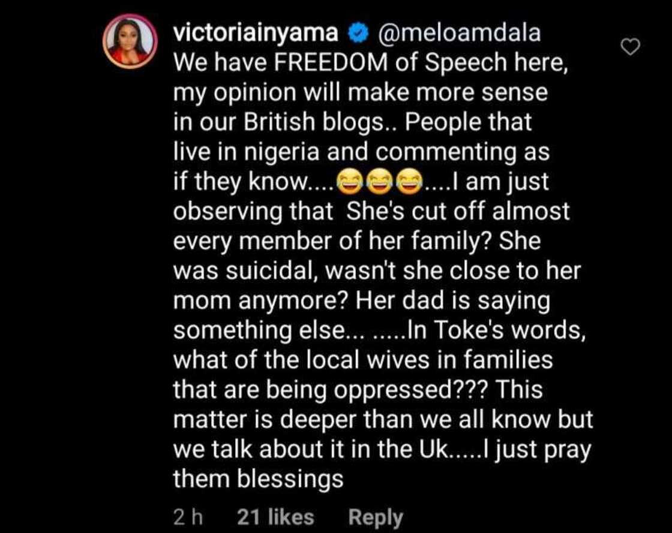Click the blue verified badge
The height and width of the screenshot is (533, 672).
(359, 34)
